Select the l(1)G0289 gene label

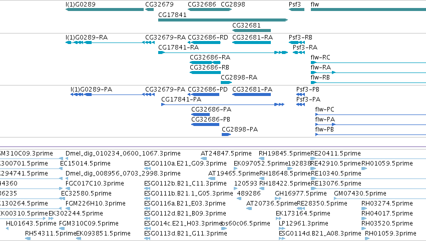[x=81, y=4]
